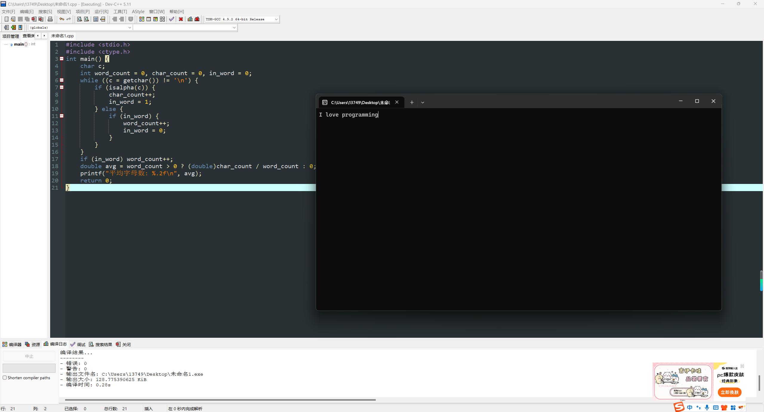Click the Compile icon with four colored squares
This screenshot has width=764, height=412.
pos(142,19)
